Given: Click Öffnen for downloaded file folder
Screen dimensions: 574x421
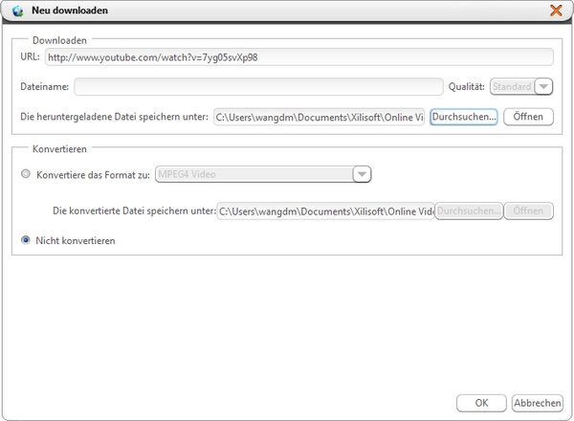Looking at the screenshot, I should 528,117.
